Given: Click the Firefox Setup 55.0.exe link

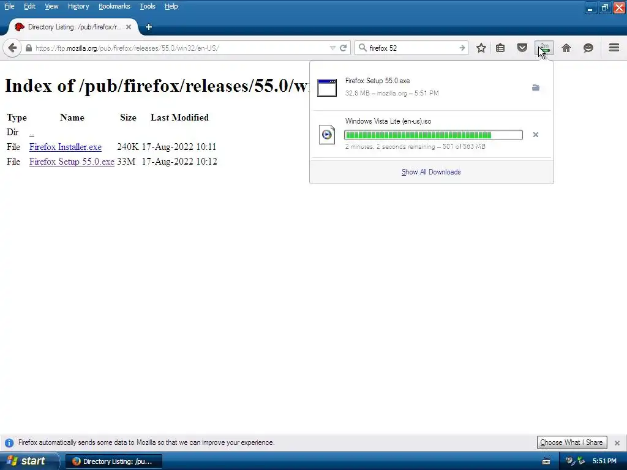Looking at the screenshot, I should (72, 162).
